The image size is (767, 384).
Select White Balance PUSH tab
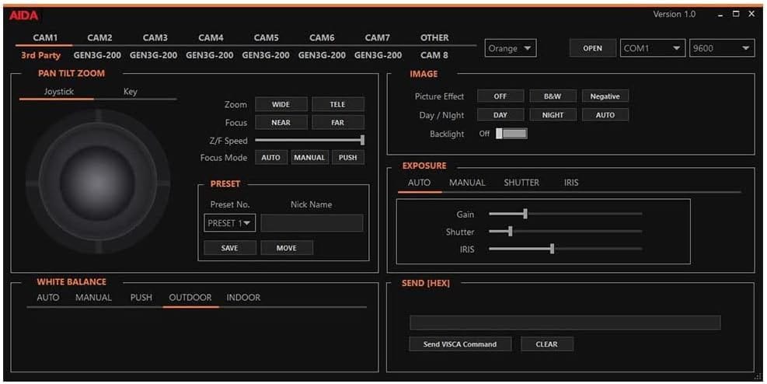141,298
